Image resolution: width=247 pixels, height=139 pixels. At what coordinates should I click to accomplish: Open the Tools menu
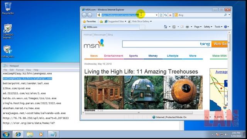pos(218,27)
